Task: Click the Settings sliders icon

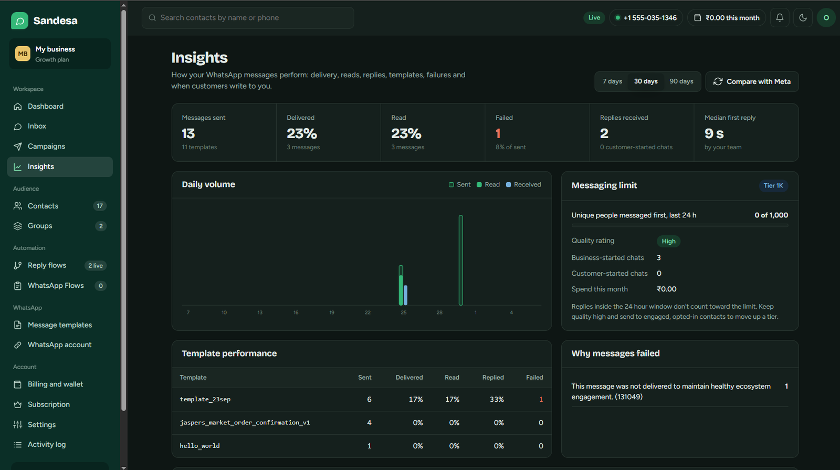Action: pyautogui.click(x=18, y=425)
